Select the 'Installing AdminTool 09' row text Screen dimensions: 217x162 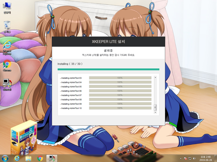click(x=71, y=104)
